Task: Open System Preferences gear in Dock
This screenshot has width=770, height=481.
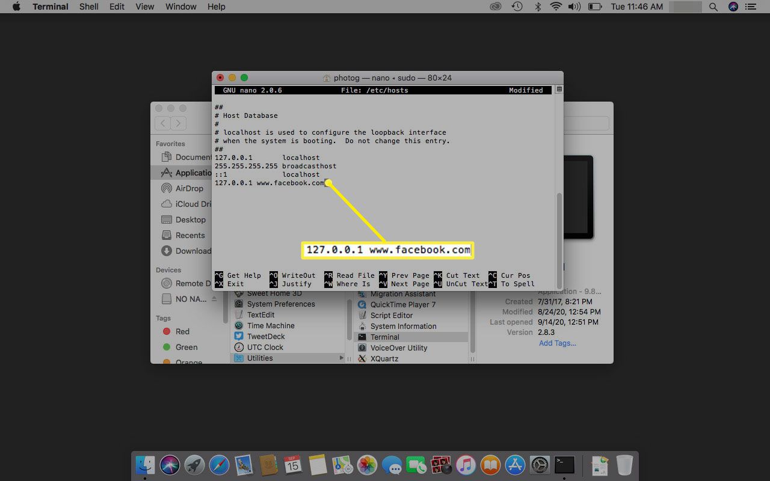Action: (540, 465)
